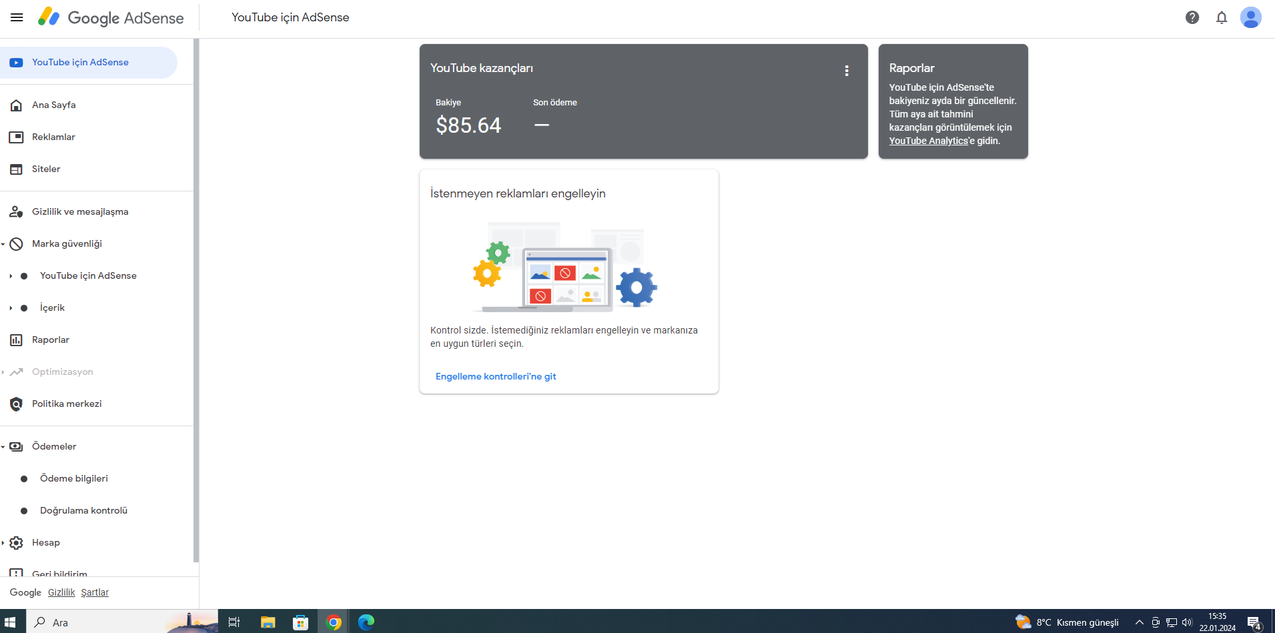
Task: Open Siteler using its window icon
Action: coord(16,169)
